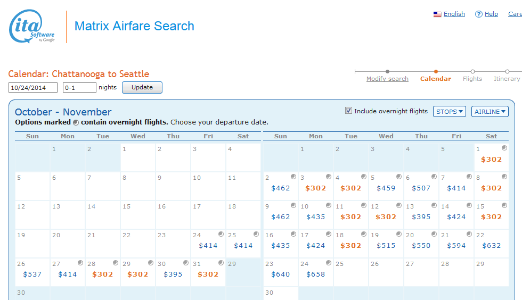The image size is (522, 300).
Task: Select the Flights progress step
Action: pos(472,79)
